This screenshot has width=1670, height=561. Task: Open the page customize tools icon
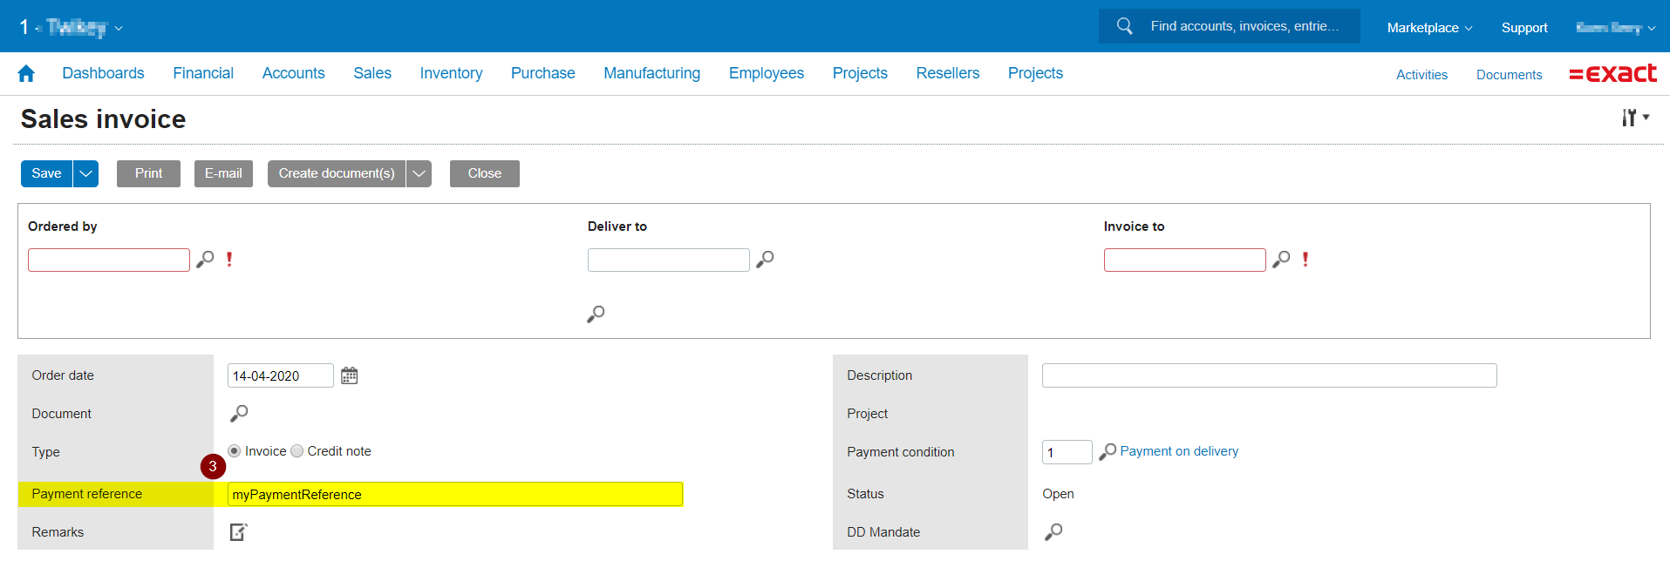click(1633, 118)
